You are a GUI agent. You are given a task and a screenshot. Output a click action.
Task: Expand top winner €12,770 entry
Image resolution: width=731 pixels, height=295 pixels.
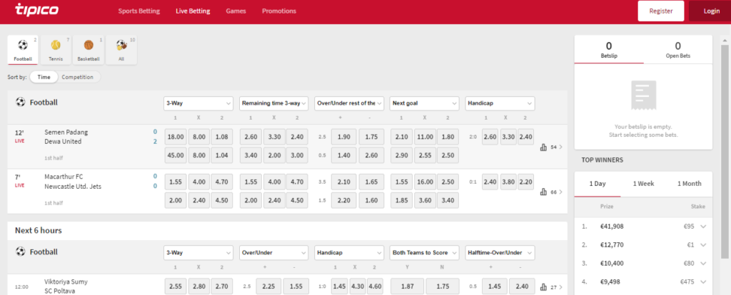(703, 244)
